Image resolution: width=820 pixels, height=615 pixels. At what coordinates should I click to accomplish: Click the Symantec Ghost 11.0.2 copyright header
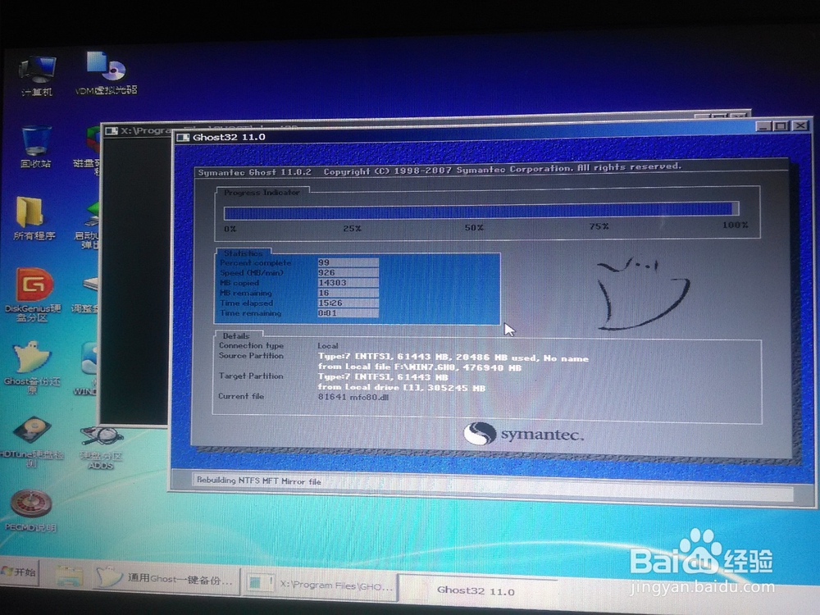point(440,170)
